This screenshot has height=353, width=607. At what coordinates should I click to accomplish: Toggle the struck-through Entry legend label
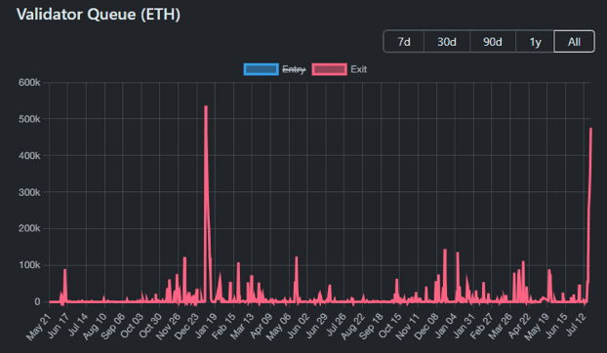click(x=294, y=69)
